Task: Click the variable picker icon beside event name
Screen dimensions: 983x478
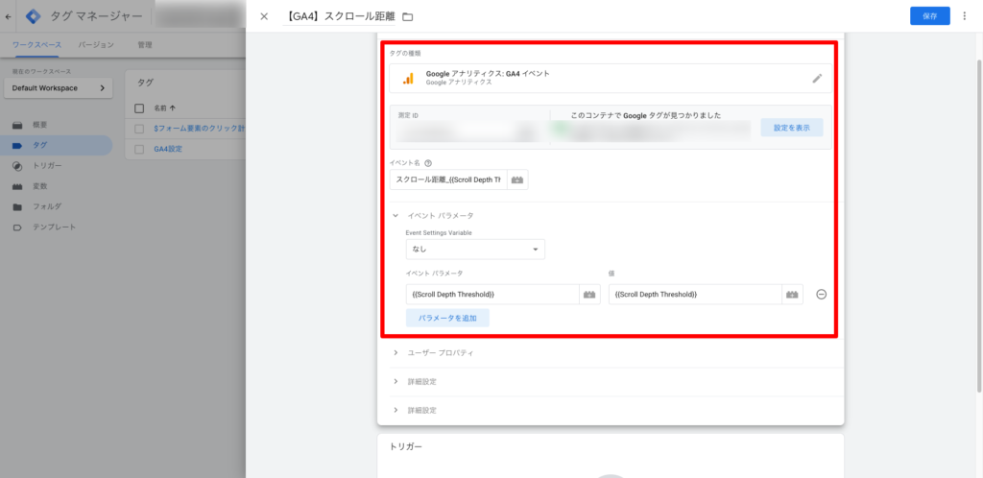Action: click(x=517, y=179)
